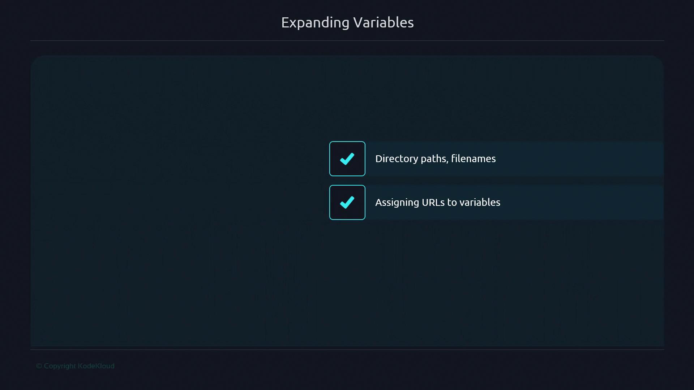The height and width of the screenshot is (390, 694).
Task: Click the word 'Assigning' in second item
Action: click(397, 202)
